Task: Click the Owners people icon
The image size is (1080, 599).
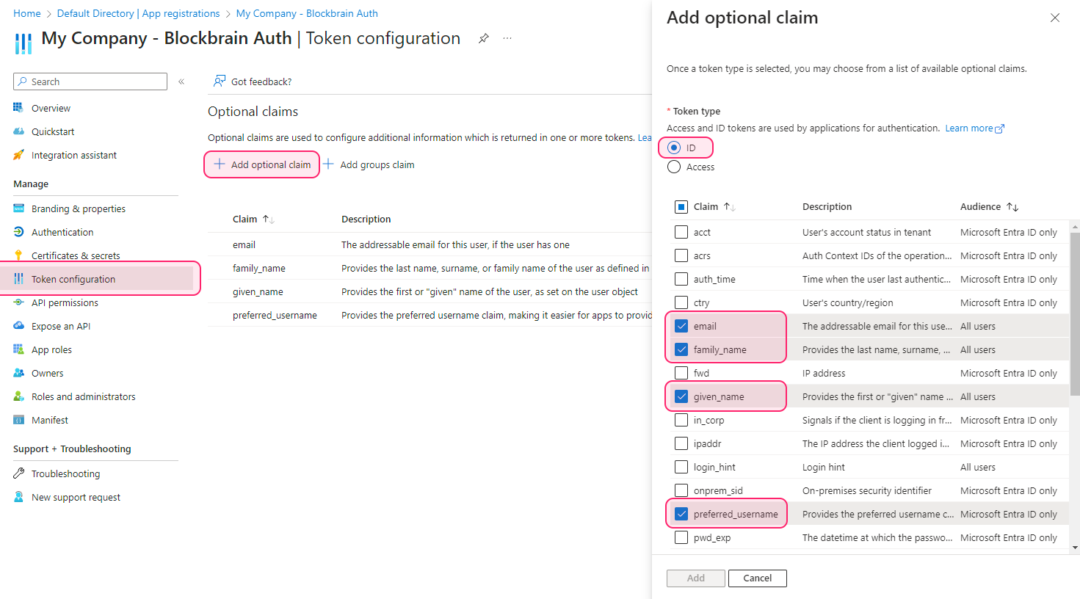Action: point(18,373)
